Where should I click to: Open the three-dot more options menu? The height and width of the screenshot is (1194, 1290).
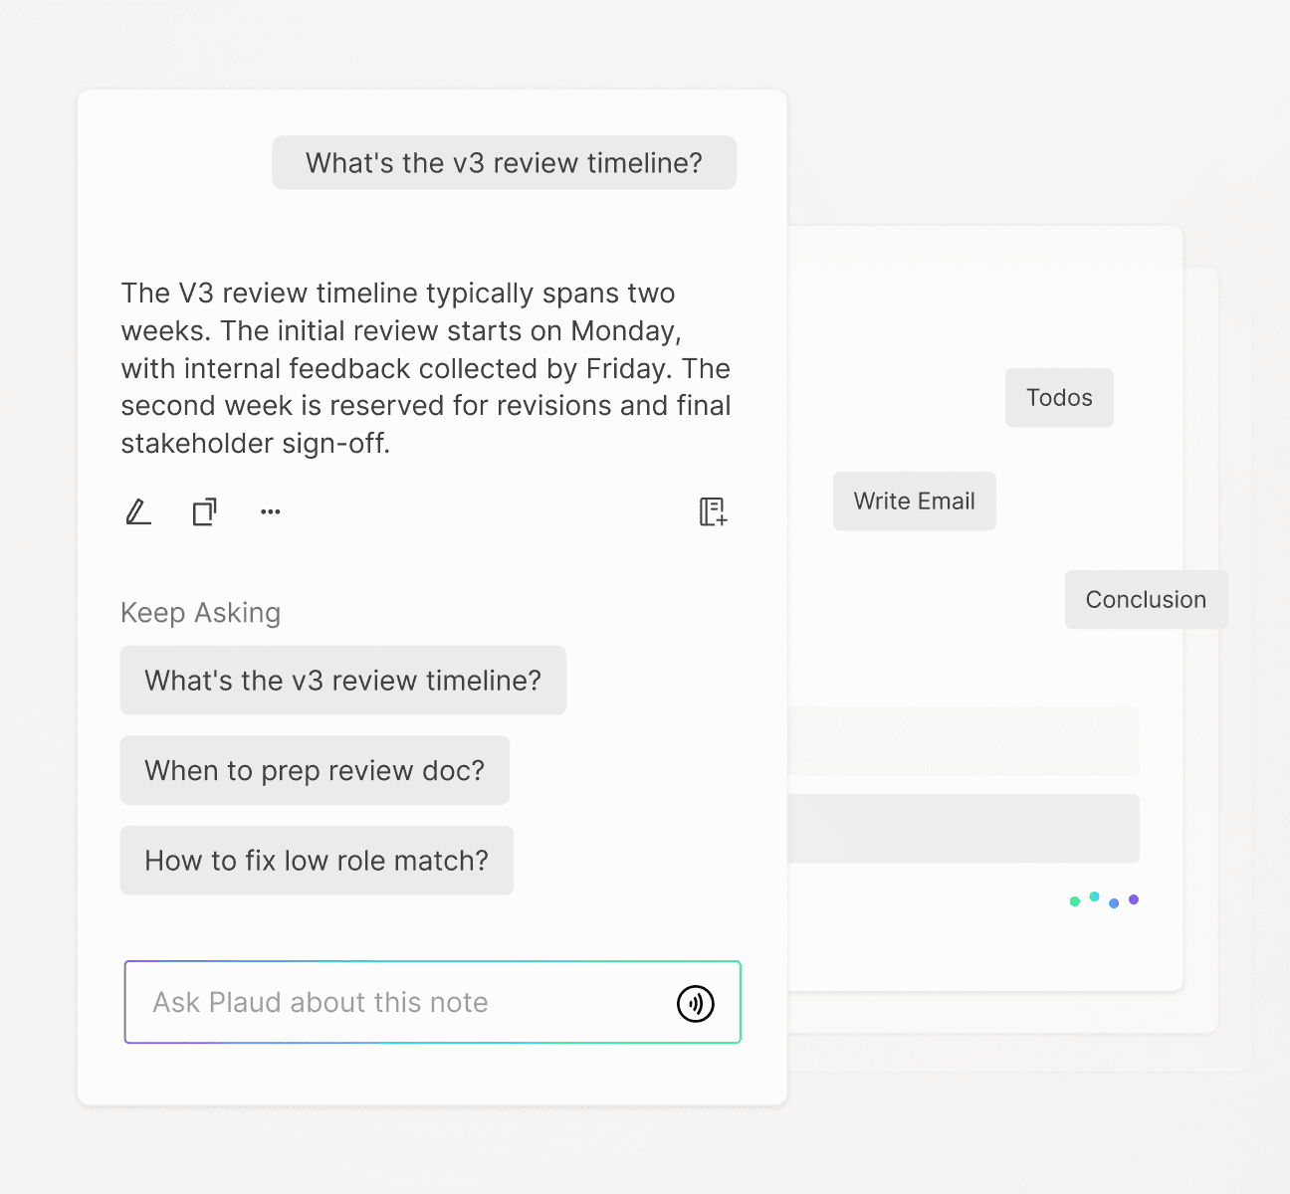[271, 511]
